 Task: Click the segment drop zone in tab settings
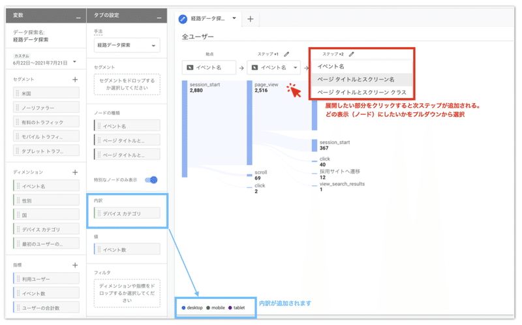(127, 84)
